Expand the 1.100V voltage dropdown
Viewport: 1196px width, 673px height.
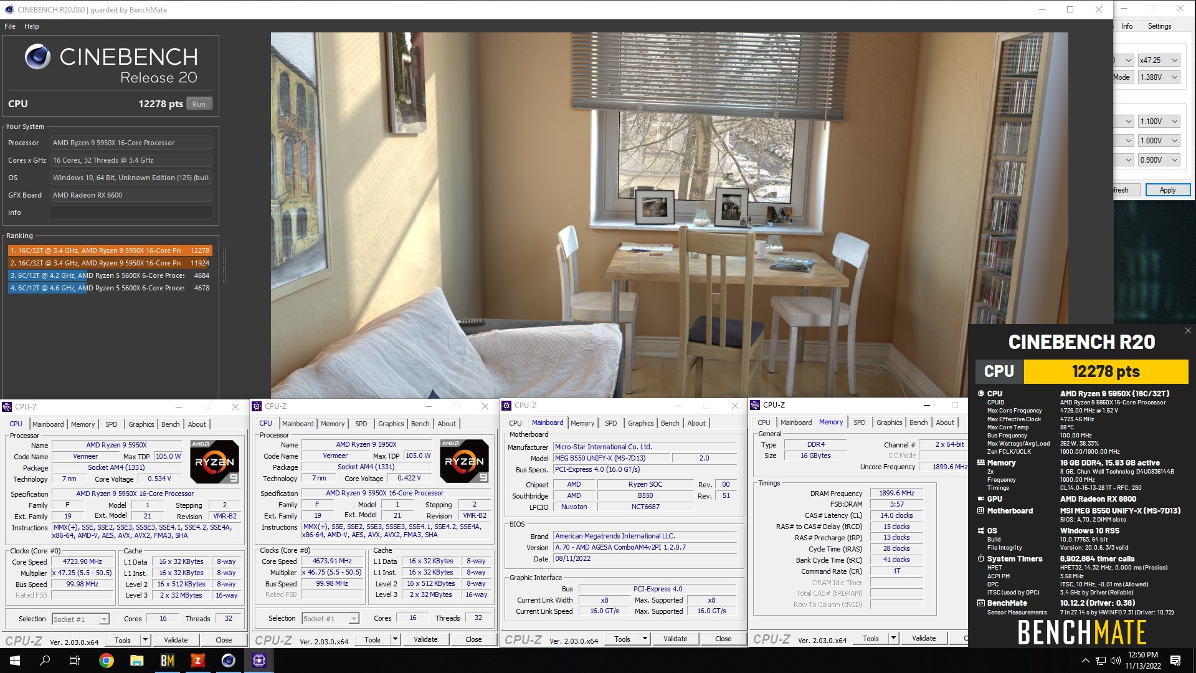(x=1174, y=122)
